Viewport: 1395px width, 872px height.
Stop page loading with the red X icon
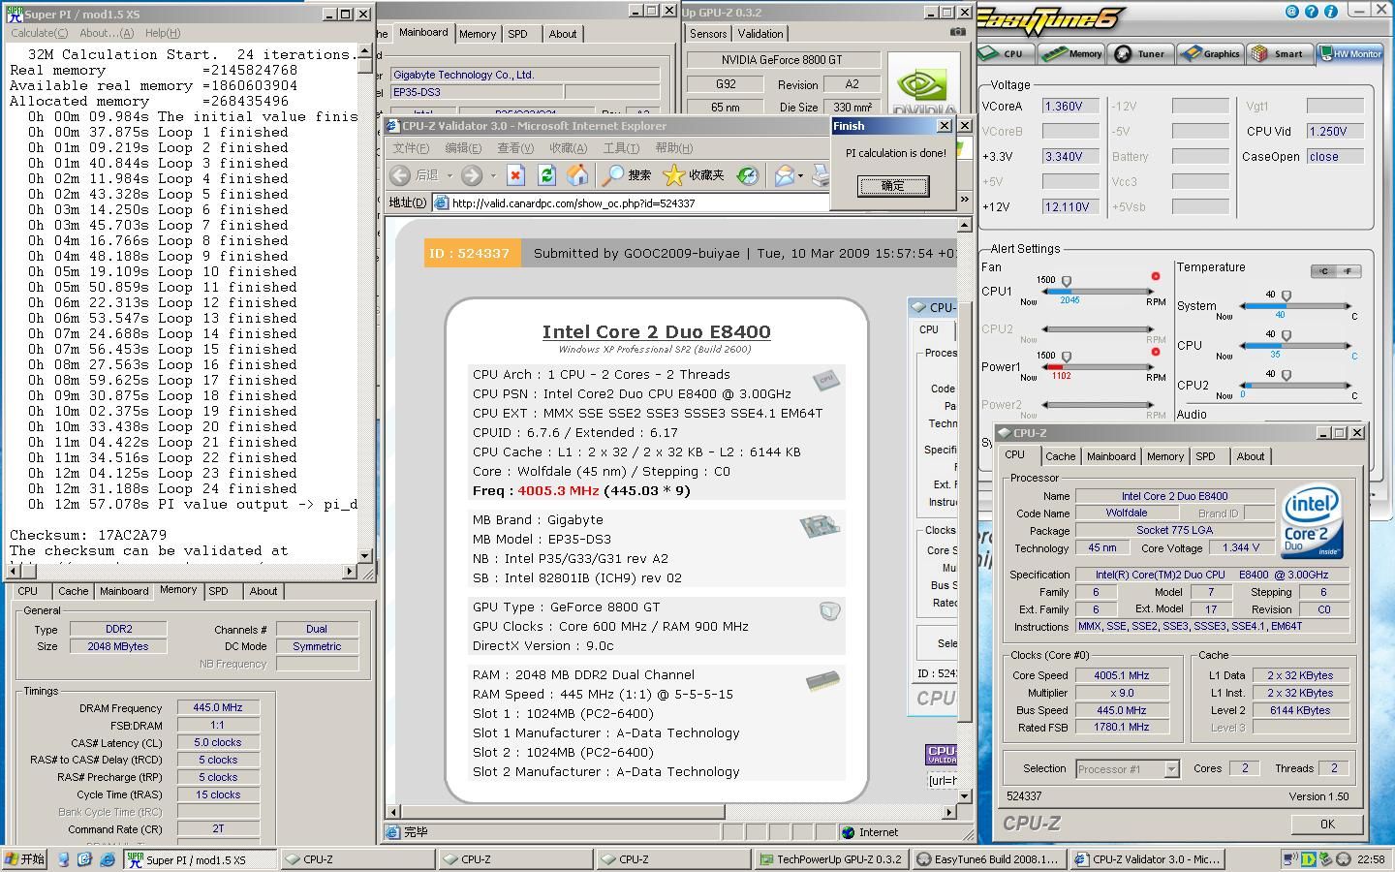(516, 175)
